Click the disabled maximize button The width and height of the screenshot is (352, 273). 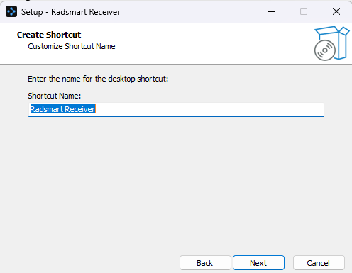click(x=304, y=11)
